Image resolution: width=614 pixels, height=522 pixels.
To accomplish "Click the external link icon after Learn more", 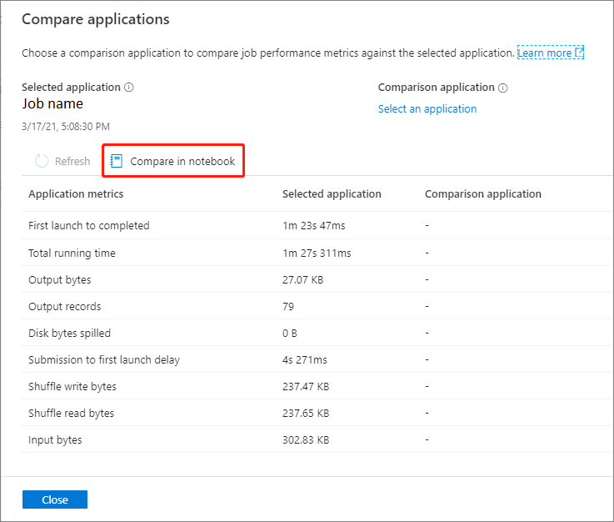I will click(x=580, y=53).
